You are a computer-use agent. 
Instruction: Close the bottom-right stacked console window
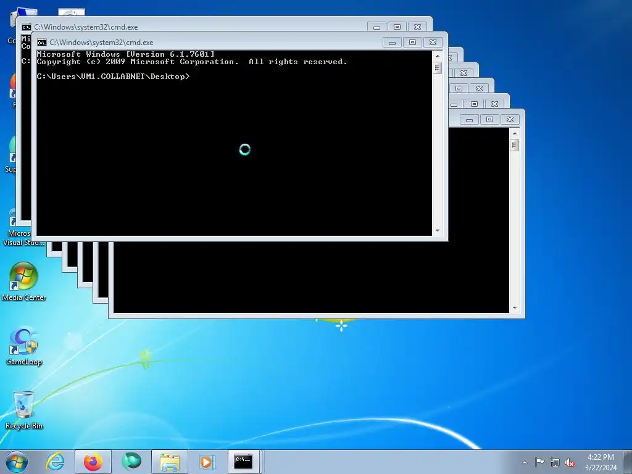pos(510,120)
